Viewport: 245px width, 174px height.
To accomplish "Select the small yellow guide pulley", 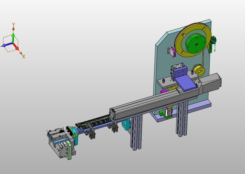I will click(x=199, y=71).
